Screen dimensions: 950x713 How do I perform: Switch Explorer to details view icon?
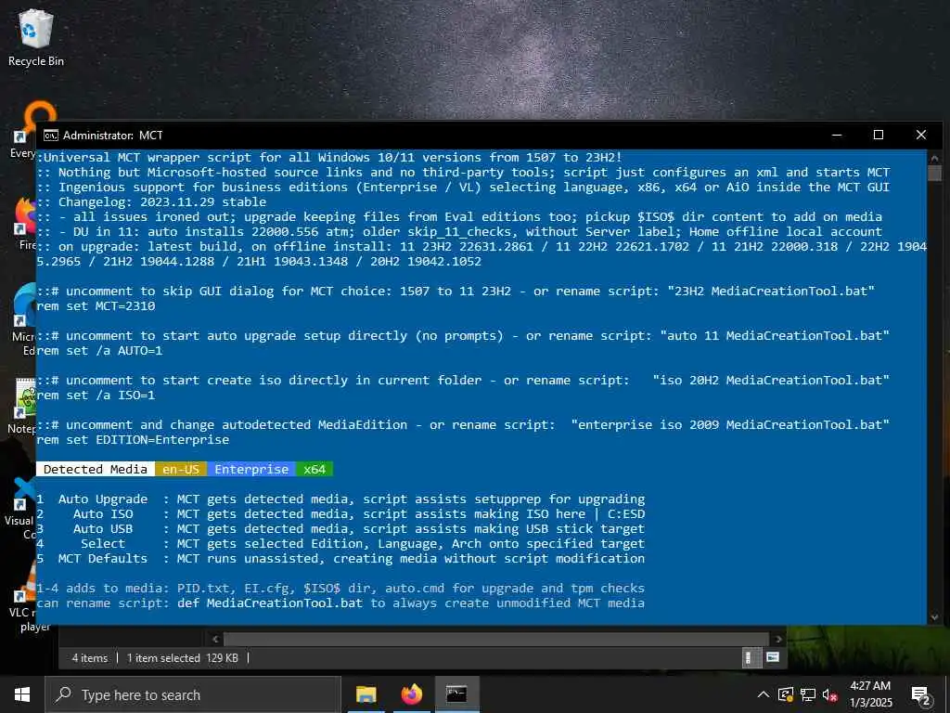pos(750,658)
